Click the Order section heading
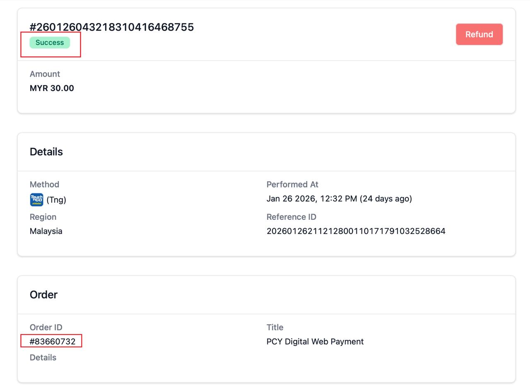The height and width of the screenshot is (387, 530). click(43, 295)
